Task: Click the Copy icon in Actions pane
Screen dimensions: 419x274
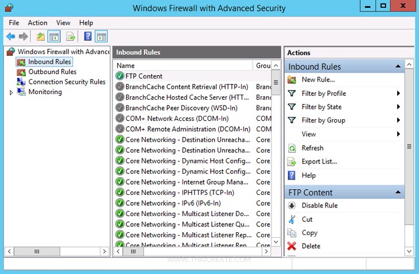Action: 292,233
